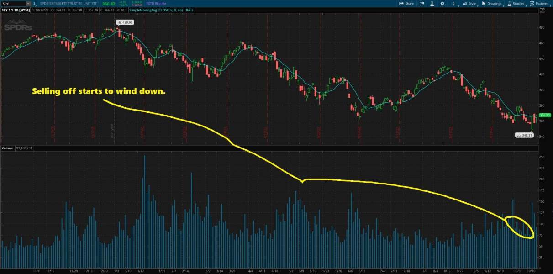The image size is (553, 274).
Task: Click the symbol link icon beside the SPY field
Action: coord(35,4)
